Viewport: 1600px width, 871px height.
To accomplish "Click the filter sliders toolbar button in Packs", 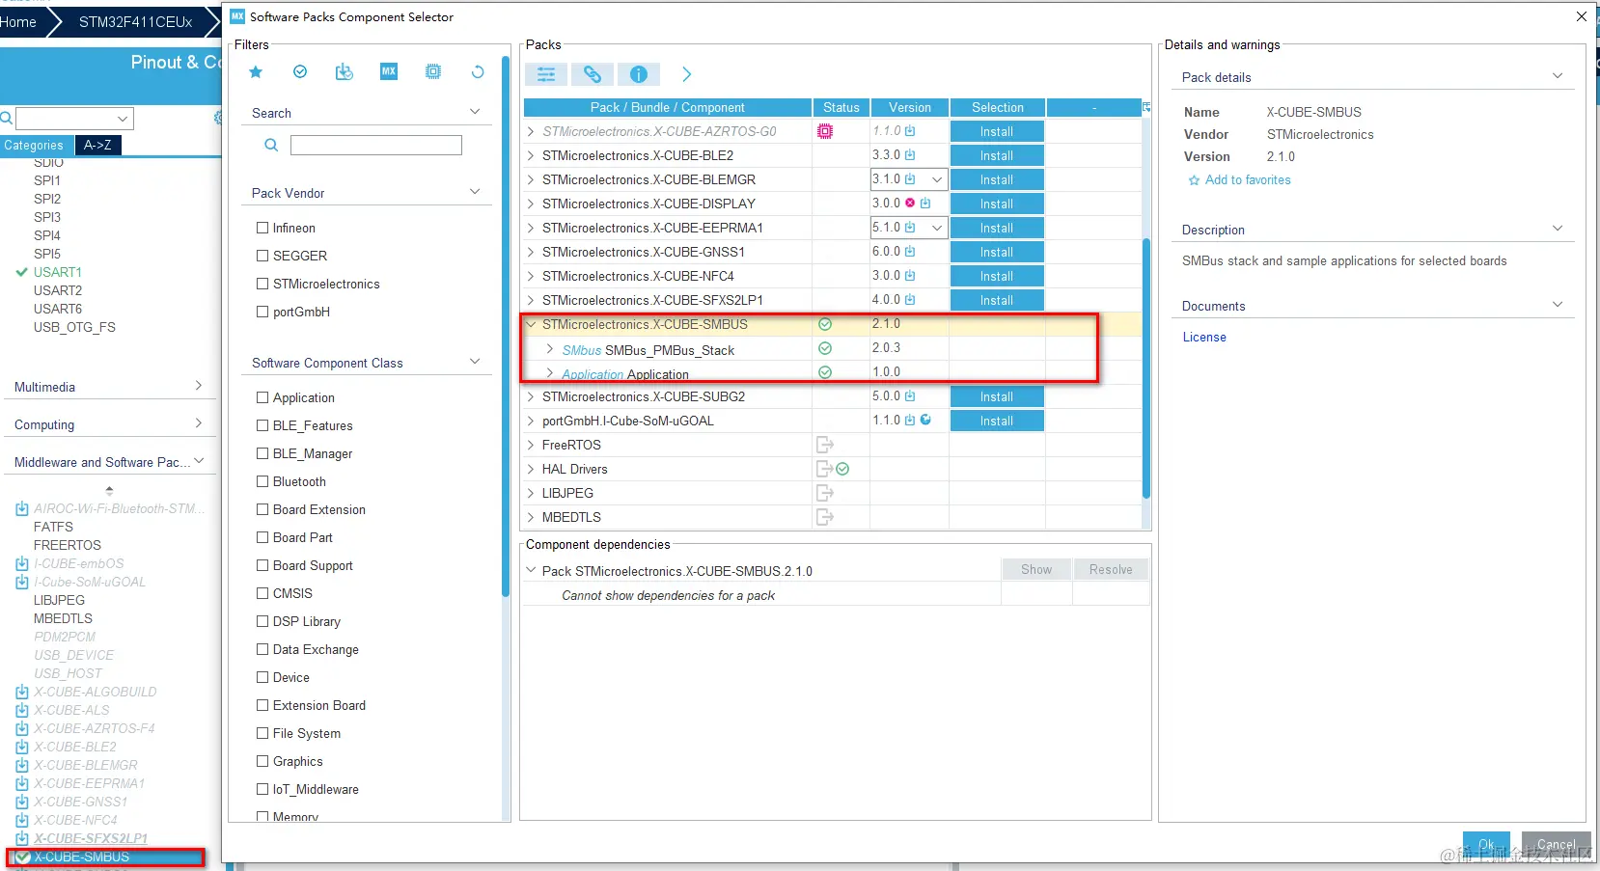I will coord(546,74).
